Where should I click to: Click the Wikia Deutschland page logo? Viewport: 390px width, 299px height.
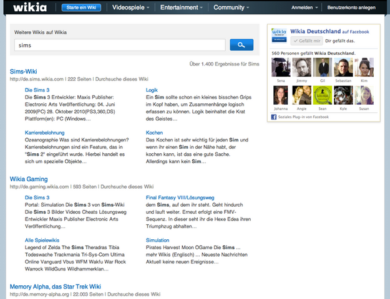[279, 36]
